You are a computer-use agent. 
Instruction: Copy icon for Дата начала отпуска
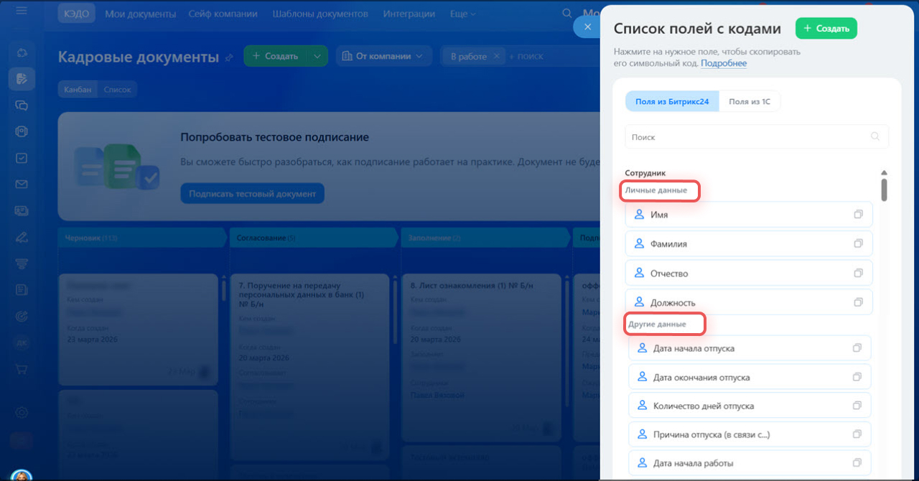(x=857, y=348)
